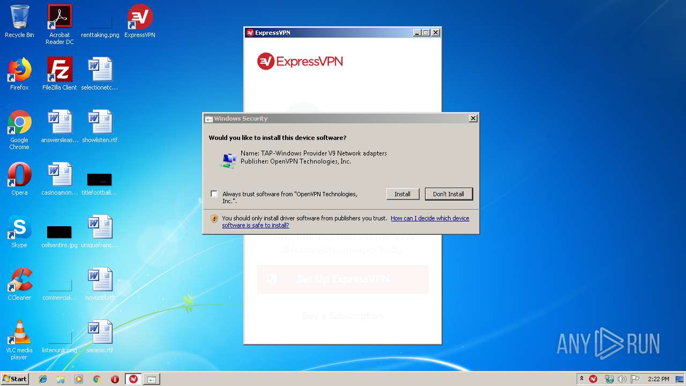This screenshot has height=386, width=686.
Task: Select showlisten.rtf document icon
Action: tap(100, 127)
